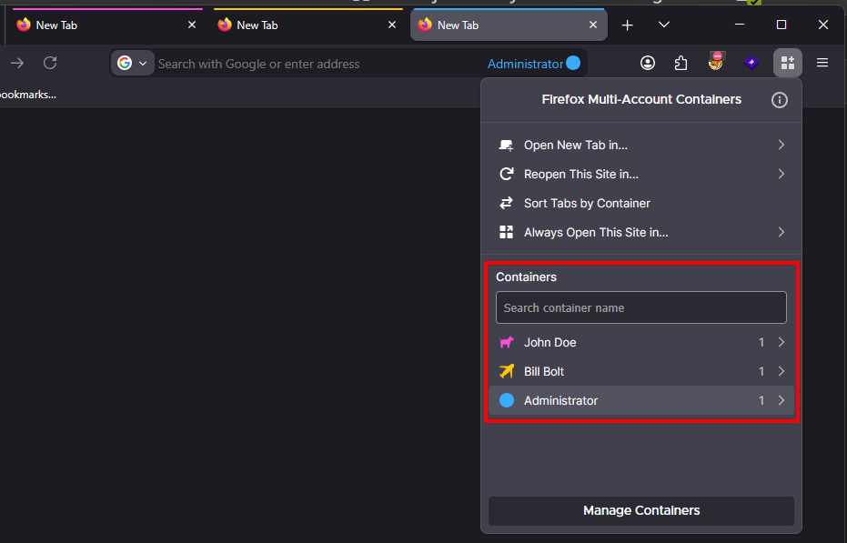The height and width of the screenshot is (543, 847).
Task: Choose Open New Tab in... menu entry
Action: pyautogui.click(x=641, y=145)
